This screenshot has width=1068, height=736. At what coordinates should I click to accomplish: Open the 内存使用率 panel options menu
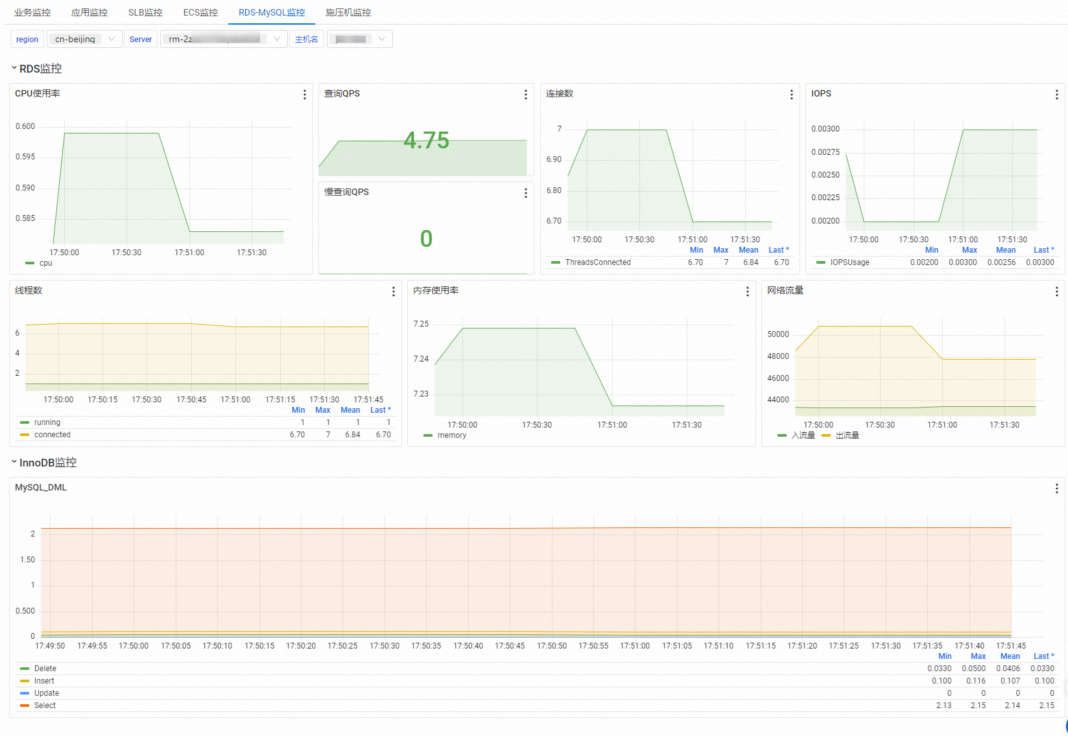tap(747, 292)
